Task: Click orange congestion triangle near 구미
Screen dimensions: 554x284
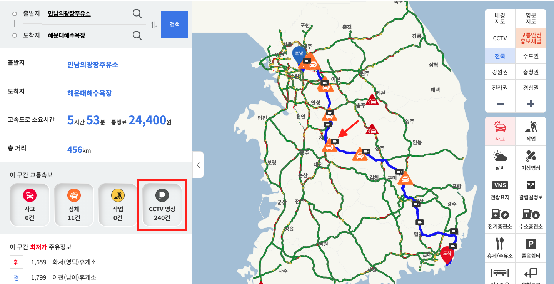Action: [405, 179]
